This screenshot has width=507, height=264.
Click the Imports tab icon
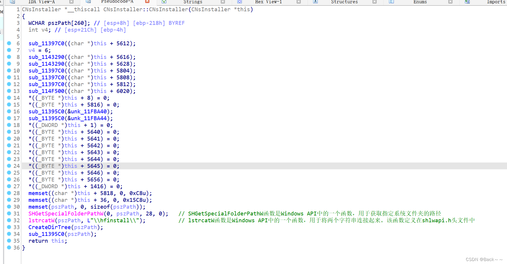pyautogui.click(x=467, y=2)
